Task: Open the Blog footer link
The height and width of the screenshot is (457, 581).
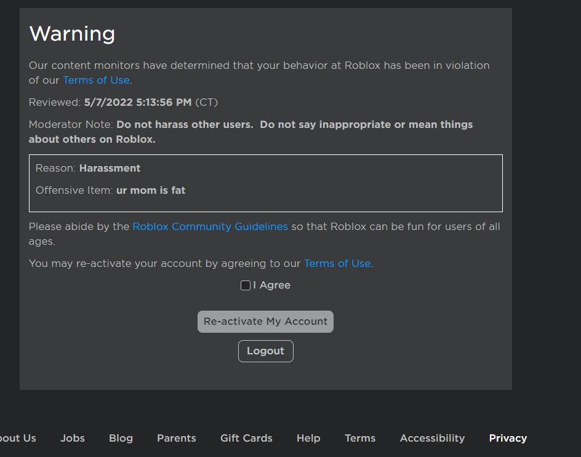Action: click(121, 438)
